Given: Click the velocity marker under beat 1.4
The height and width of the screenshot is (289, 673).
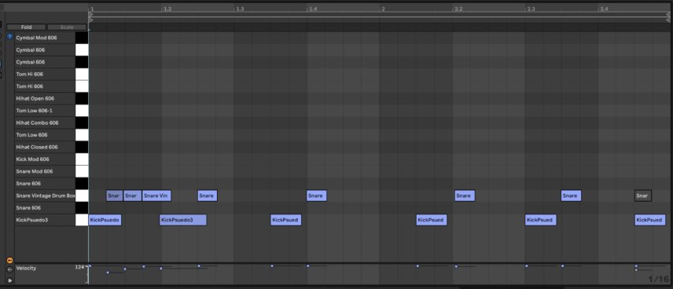Looking at the screenshot, I should [x=308, y=266].
